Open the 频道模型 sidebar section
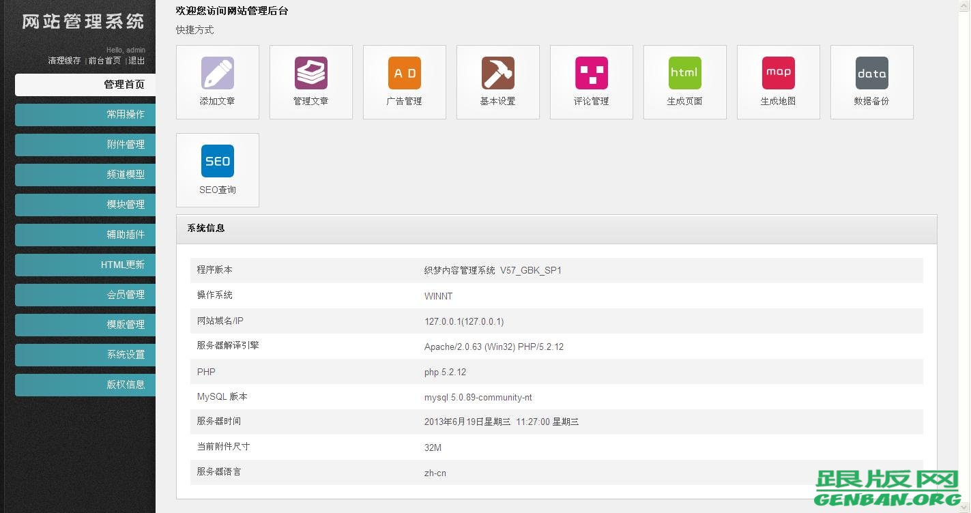 pyautogui.click(x=85, y=175)
